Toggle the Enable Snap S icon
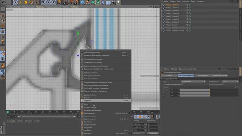The image size is (242, 136). click(3, 59)
